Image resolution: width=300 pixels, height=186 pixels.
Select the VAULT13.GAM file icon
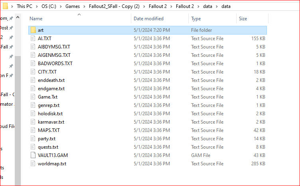(x=33, y=155)
